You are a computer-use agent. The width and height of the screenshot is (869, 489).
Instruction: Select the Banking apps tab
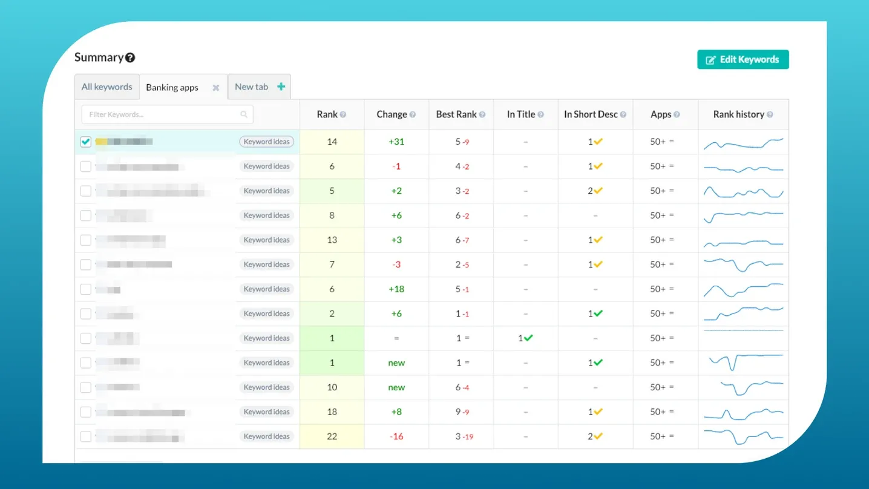click(x=172, y=88)
